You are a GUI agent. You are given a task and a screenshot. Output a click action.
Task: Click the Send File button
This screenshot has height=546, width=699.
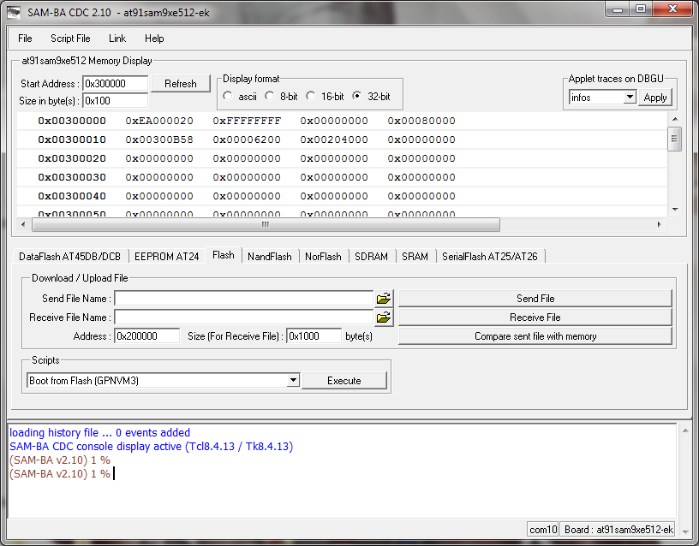pos(535,299)
